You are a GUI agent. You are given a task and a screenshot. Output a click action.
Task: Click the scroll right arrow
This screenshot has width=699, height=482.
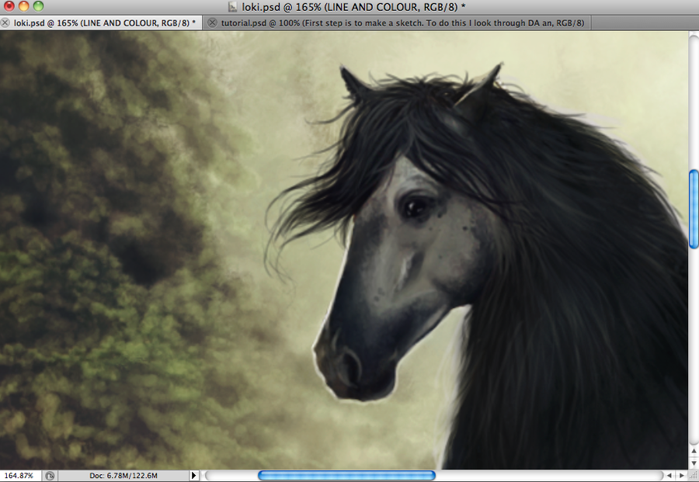point(682,476)
